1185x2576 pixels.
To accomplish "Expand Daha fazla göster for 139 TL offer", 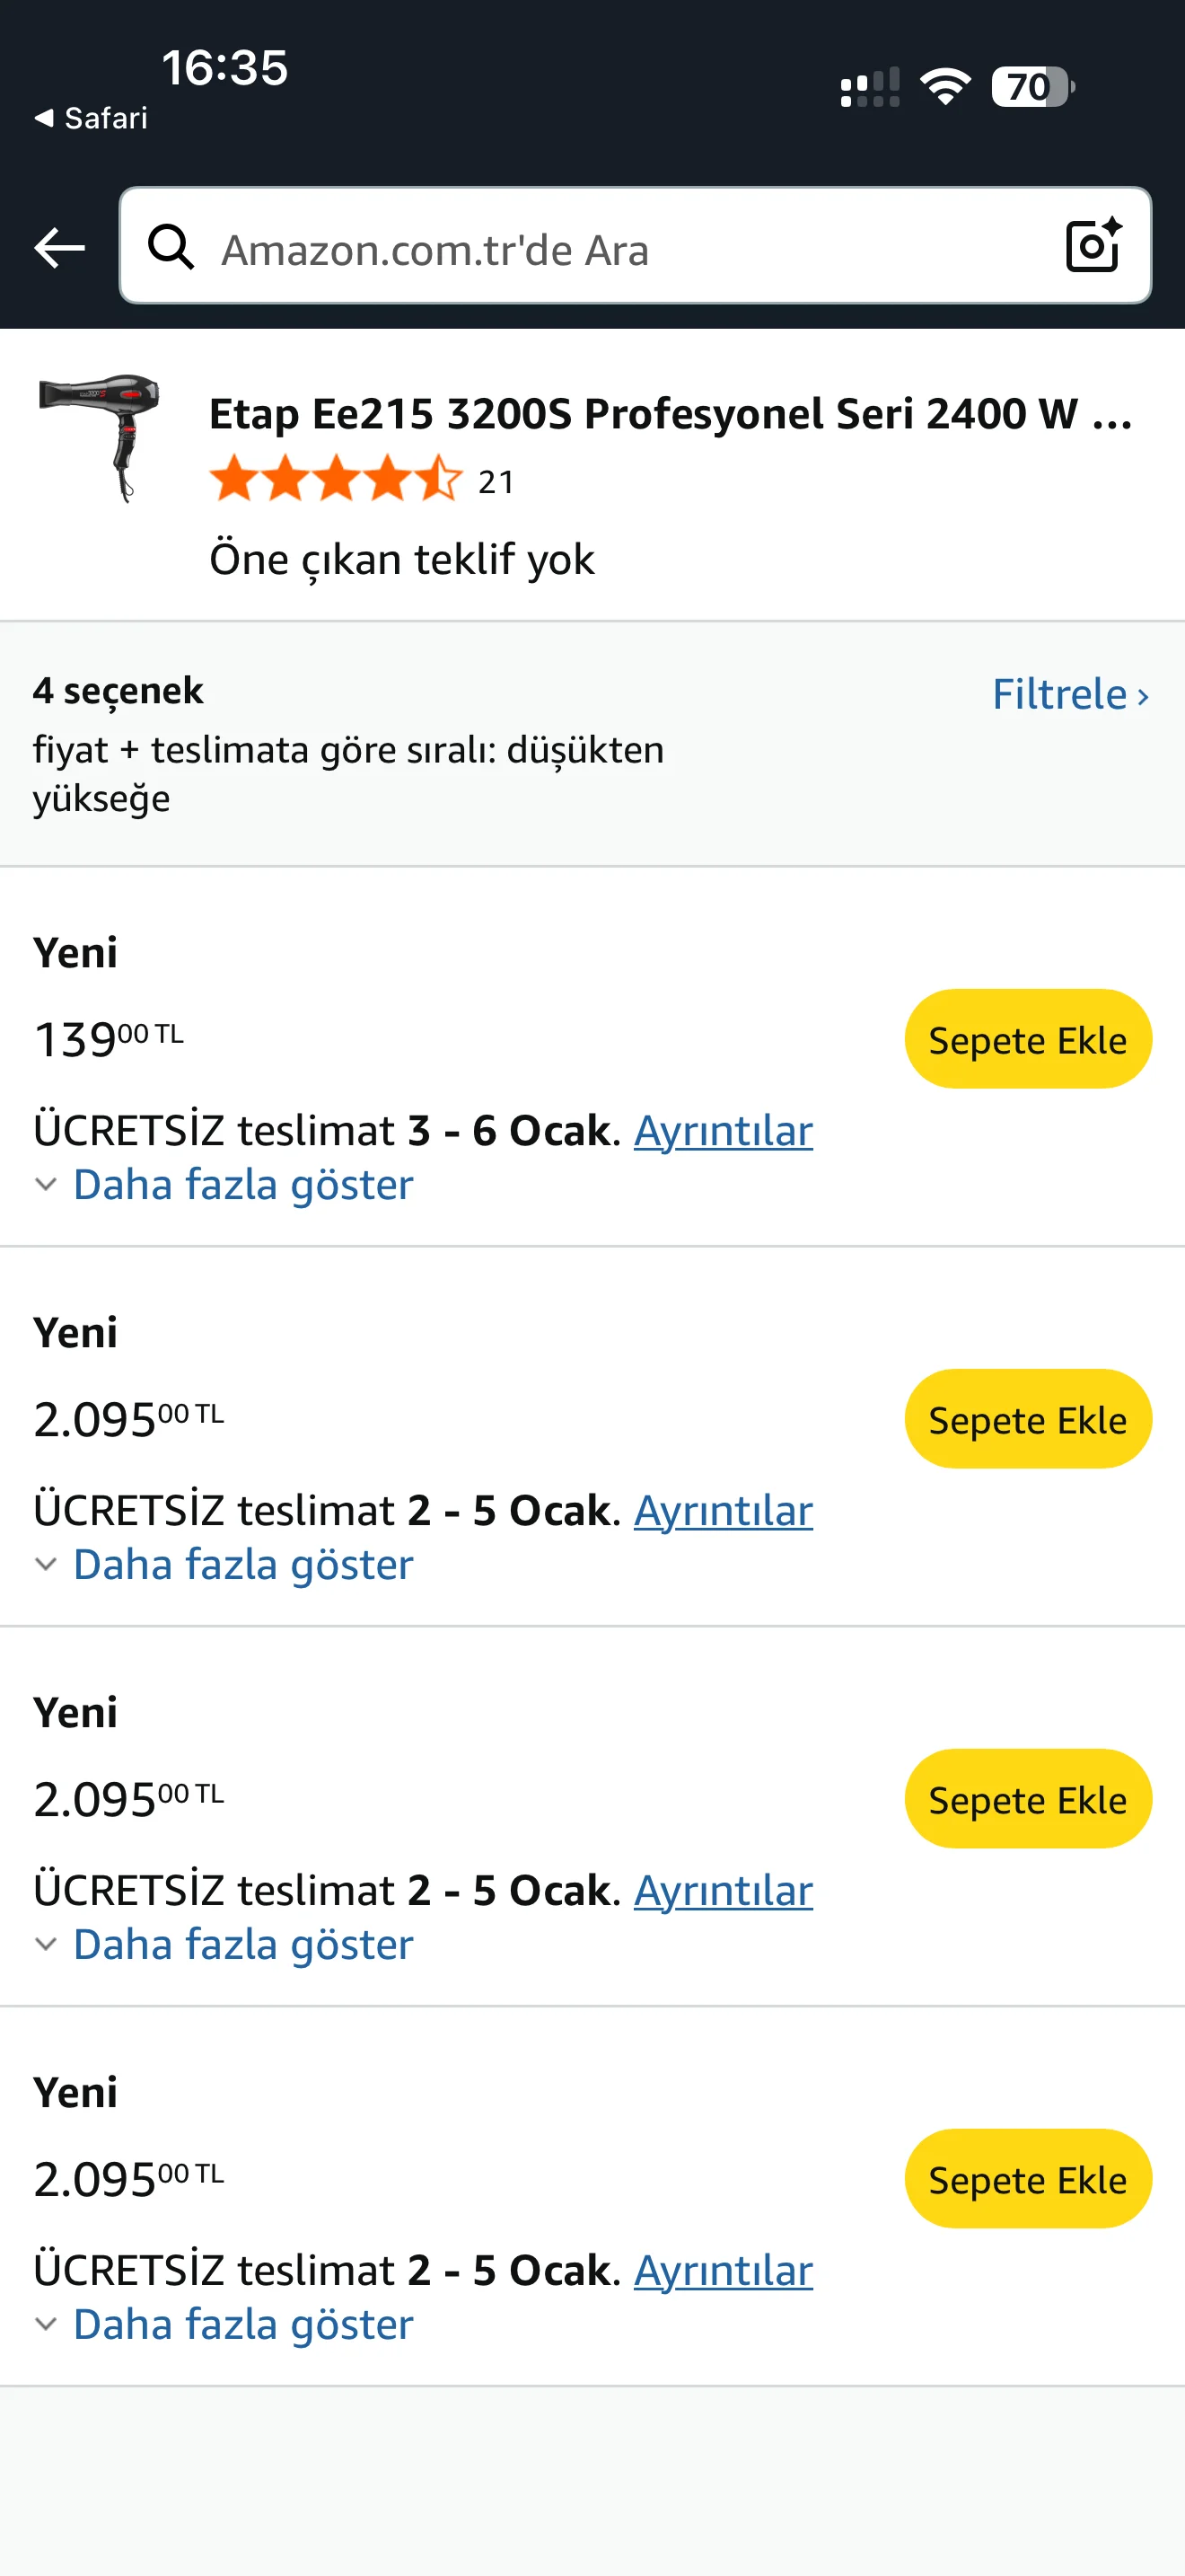I will click(x=241, y=1185).
